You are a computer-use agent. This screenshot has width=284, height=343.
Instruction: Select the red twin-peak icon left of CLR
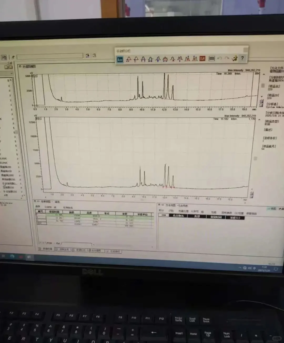tap(195, 59)
